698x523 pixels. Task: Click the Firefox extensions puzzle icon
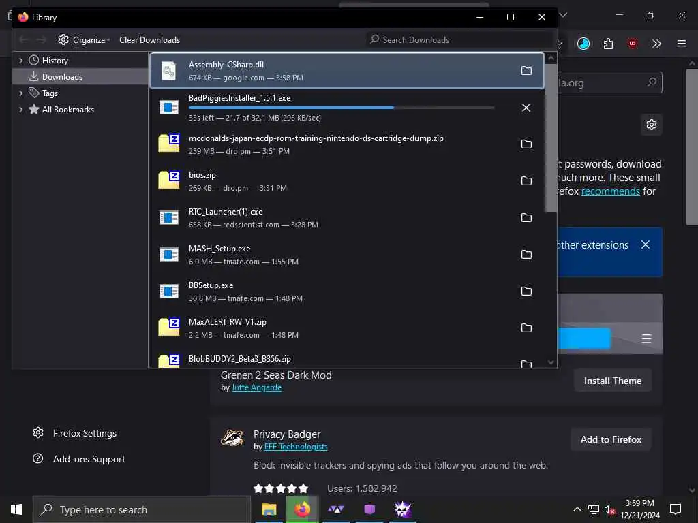[x=608, y=44]
